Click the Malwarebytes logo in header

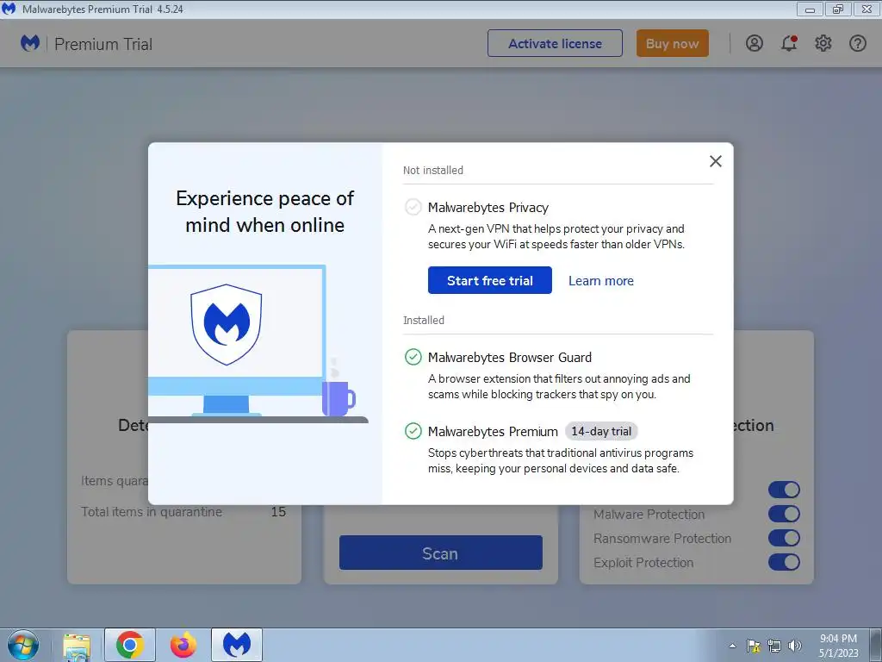(x=30, y=43)
